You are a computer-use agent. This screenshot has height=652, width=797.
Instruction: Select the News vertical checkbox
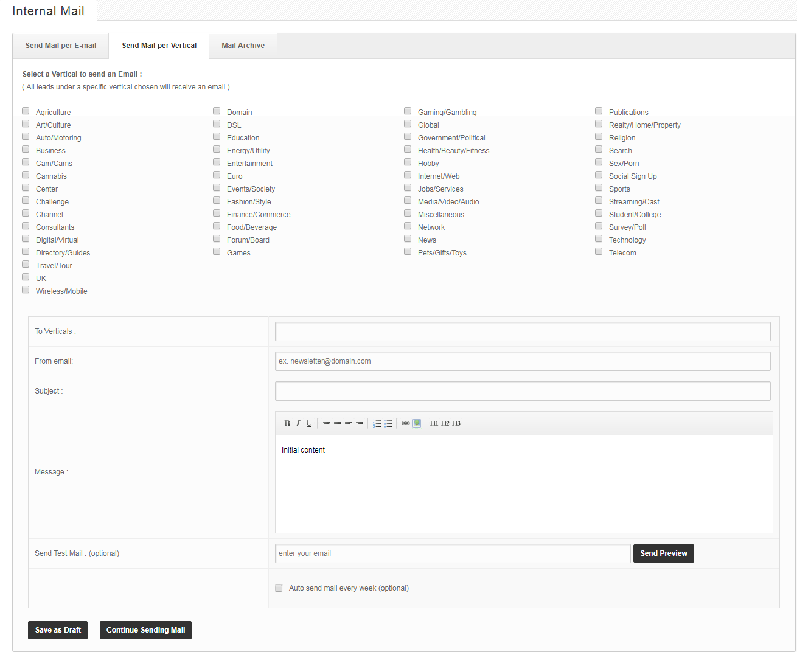pos(408,238)
